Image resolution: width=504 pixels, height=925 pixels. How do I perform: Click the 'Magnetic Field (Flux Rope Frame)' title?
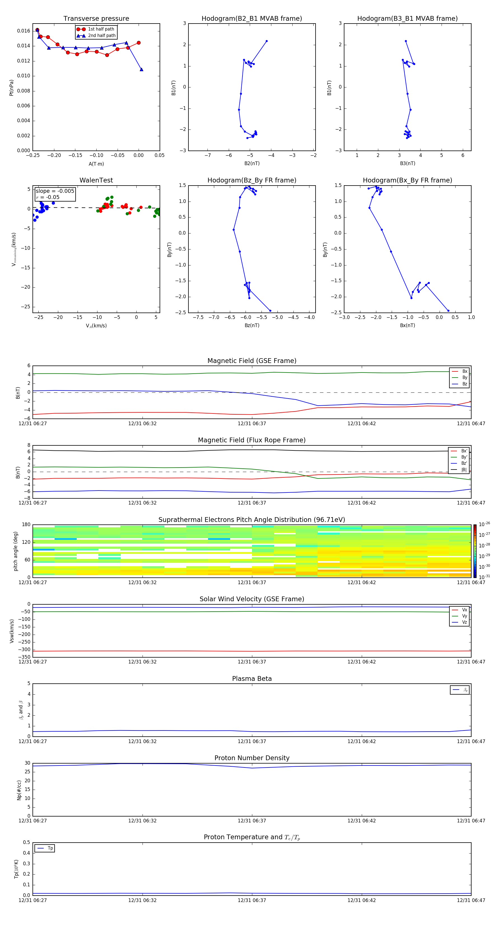pos(252,440)
